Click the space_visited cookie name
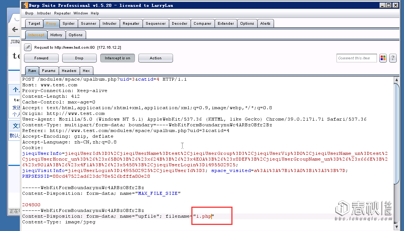This screenshot has width=404, height=231. (231, 170)
